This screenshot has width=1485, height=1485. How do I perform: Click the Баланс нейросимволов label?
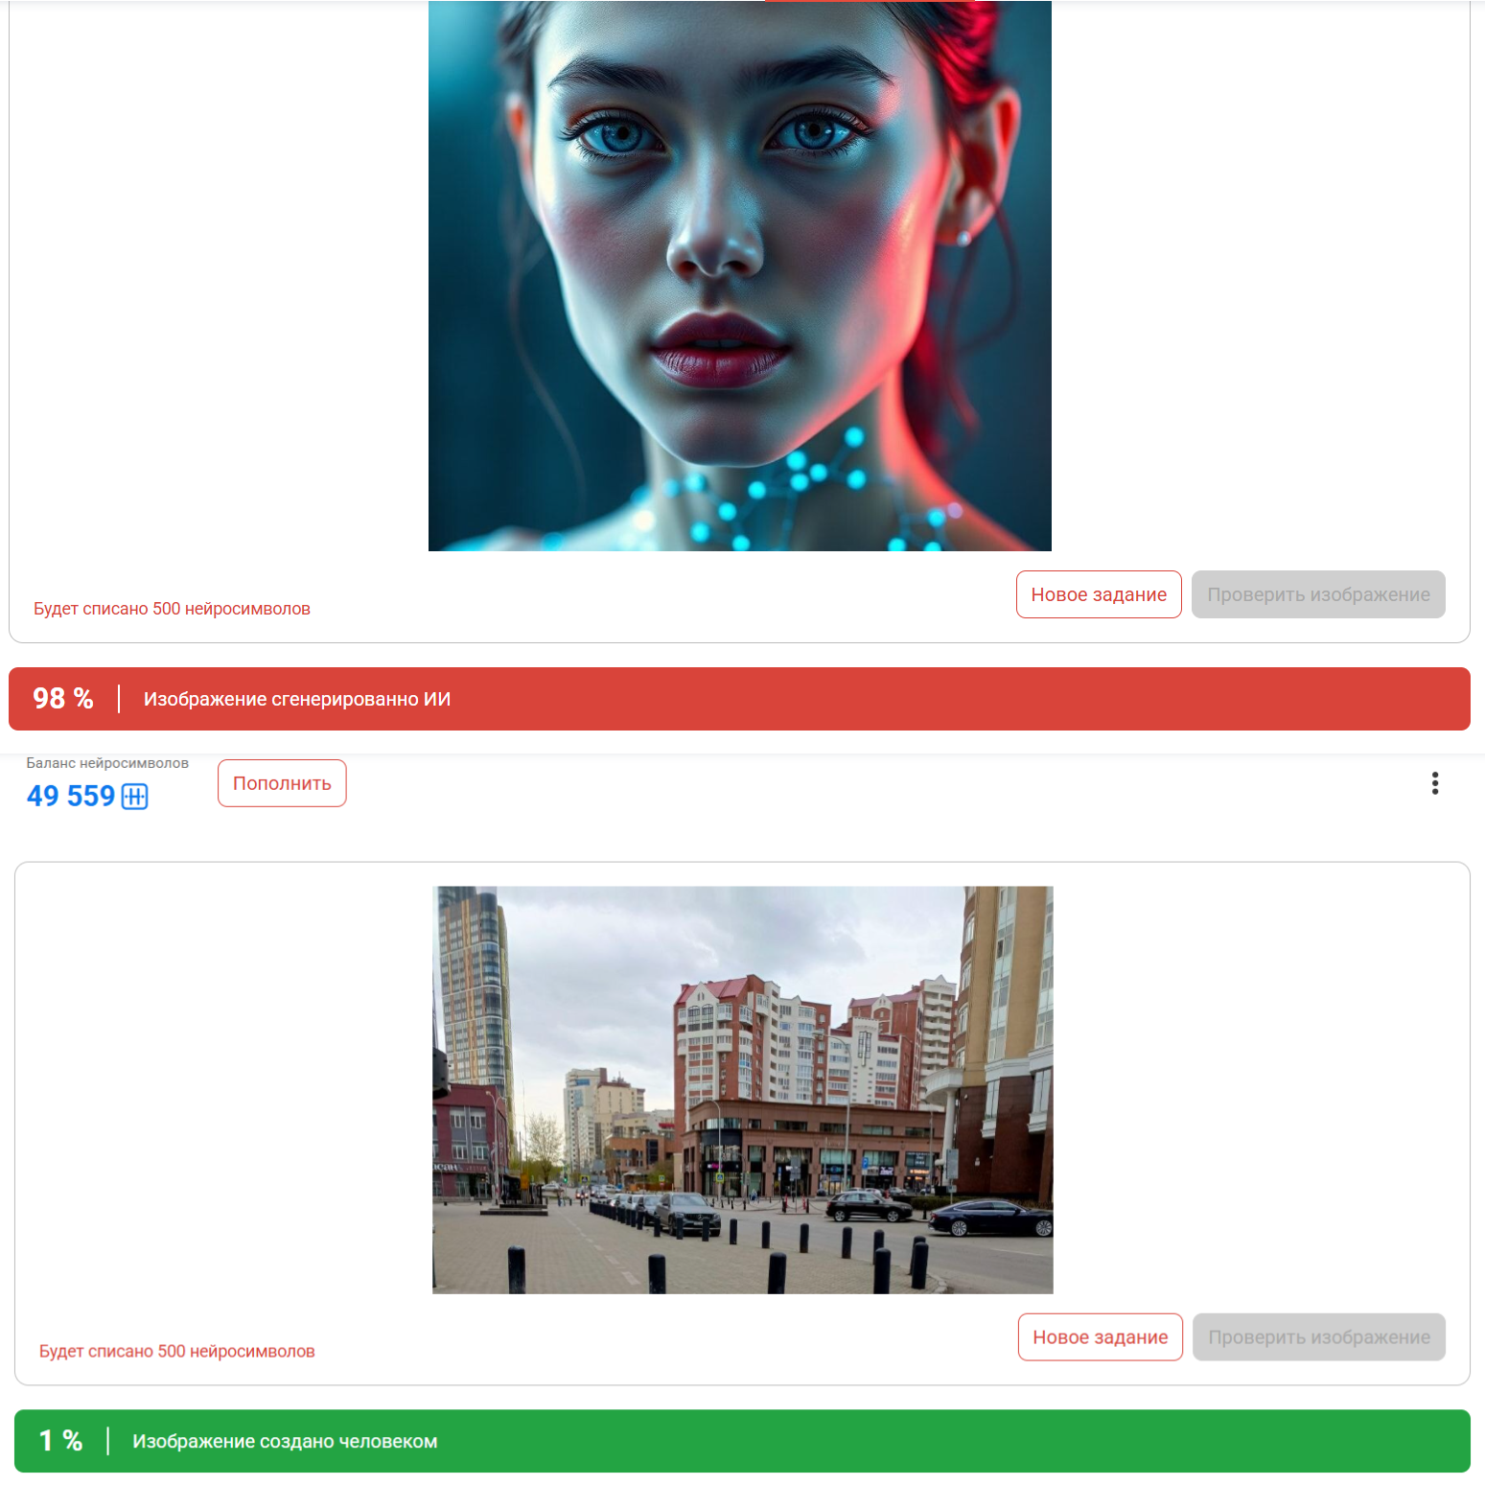pos(107,763)
